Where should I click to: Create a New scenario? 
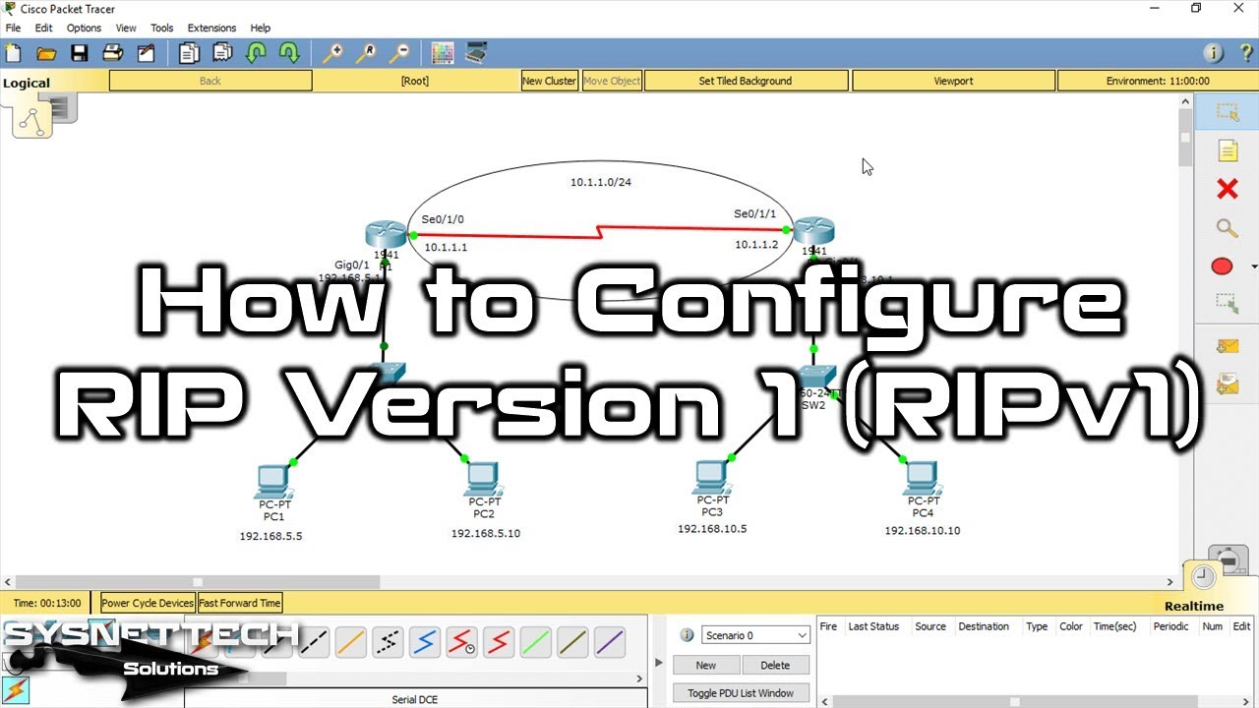coord(706,666)
